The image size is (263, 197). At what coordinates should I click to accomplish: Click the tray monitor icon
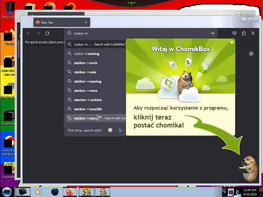point(231,192)
